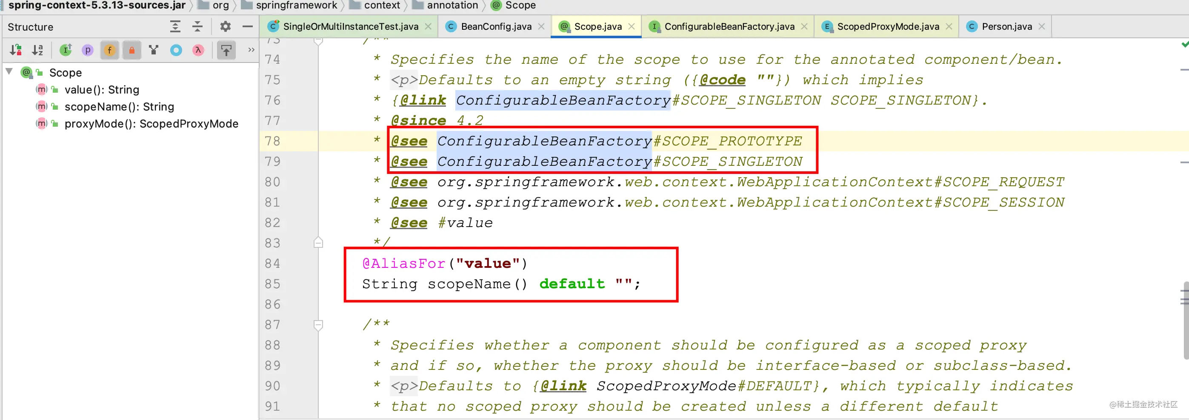The image size is (1189, 420).
Task: Close ScopedProxyMode.java tab
Action: (x=949, y=26)
